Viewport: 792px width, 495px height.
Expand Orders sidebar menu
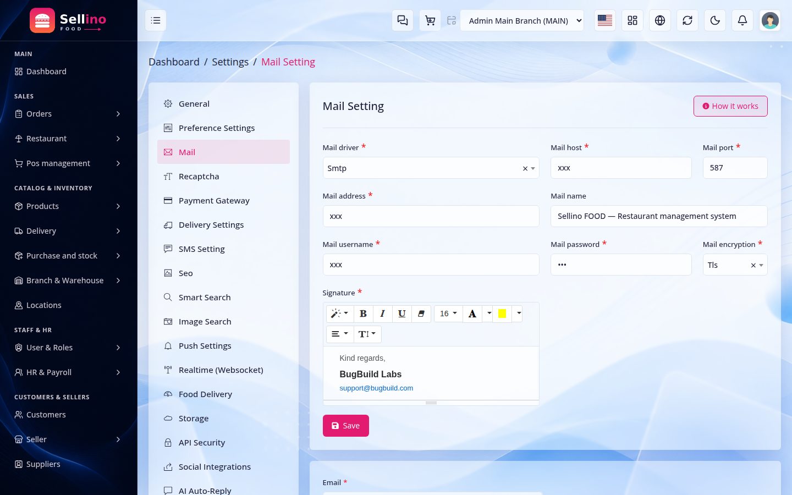(x=68, y=114)
